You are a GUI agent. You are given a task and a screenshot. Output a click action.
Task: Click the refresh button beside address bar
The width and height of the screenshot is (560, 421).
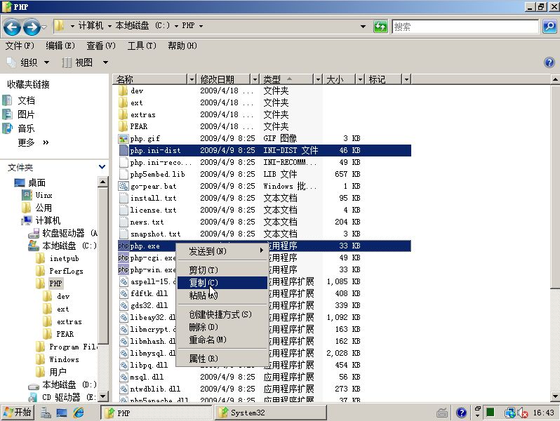380,27
